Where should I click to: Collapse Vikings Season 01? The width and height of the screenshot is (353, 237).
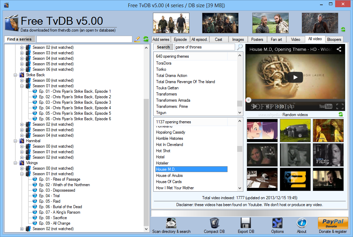(x=22, y=174)
